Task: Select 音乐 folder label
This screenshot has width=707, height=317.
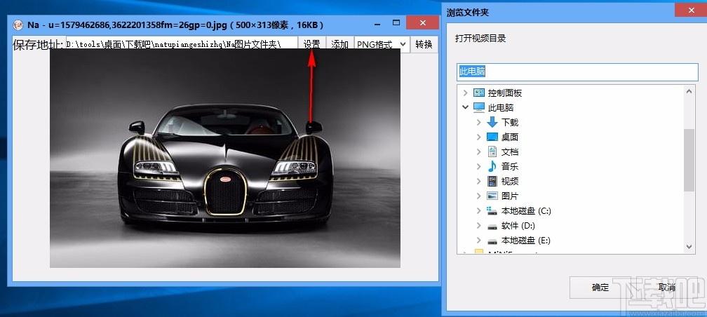Action: (x=510, y=166)
